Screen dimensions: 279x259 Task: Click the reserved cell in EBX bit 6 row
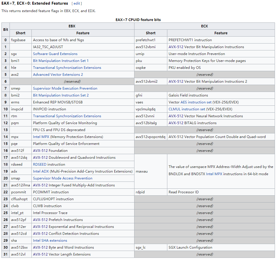tap(72, 82)
